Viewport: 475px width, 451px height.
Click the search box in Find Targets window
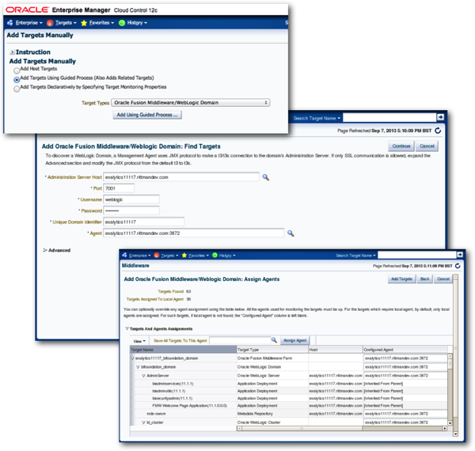click(389, 117)
